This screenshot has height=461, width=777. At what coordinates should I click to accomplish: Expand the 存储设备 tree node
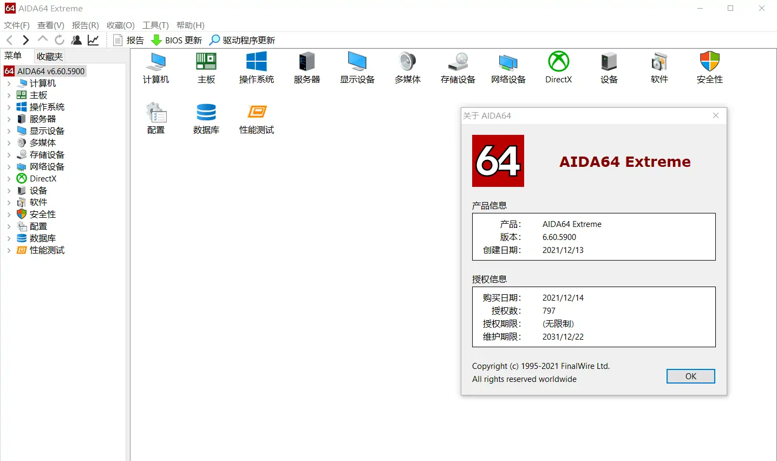9,155
